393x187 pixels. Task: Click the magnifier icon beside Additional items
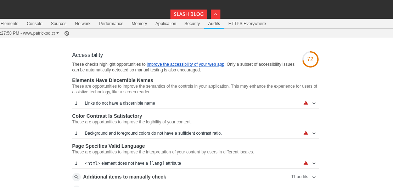(x=77, y=177)
